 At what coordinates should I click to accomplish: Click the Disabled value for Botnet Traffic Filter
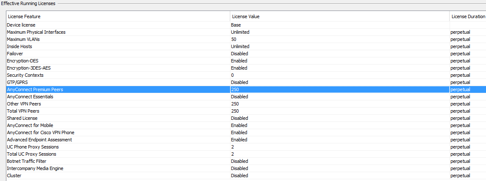click(x=239, y=161)
